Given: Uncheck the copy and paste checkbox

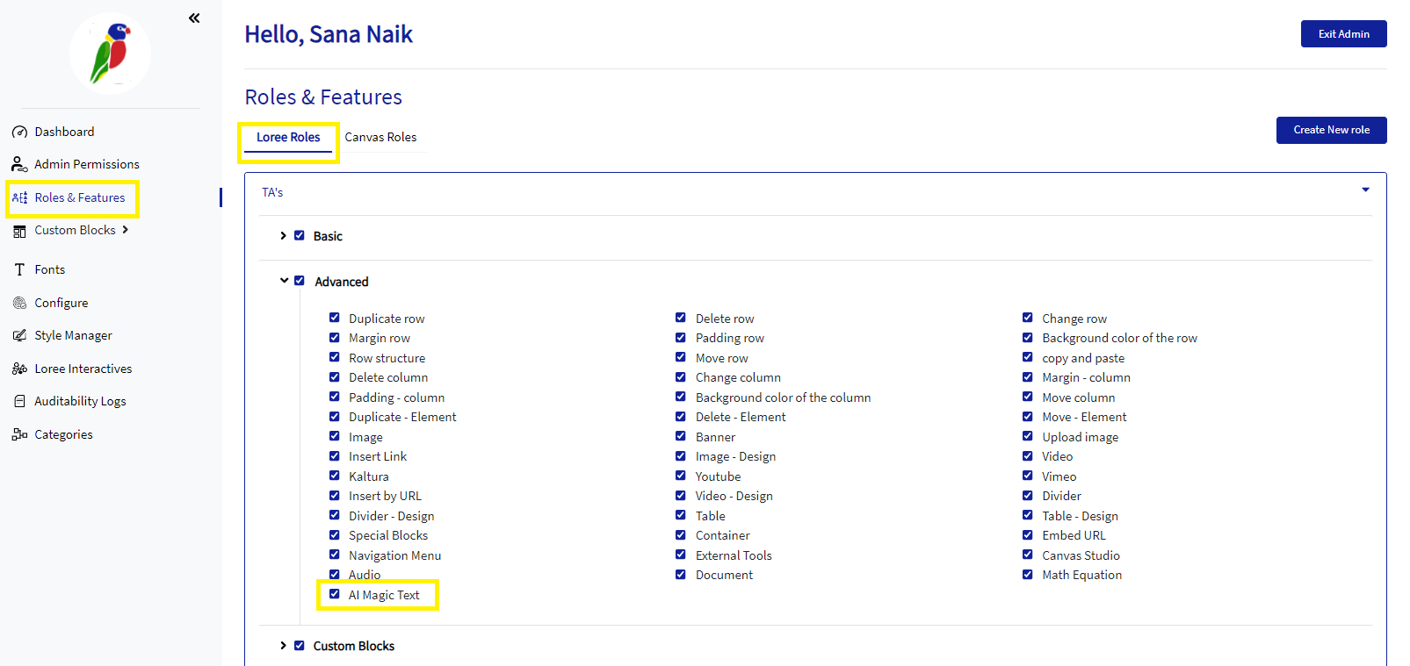Looking at the screenshot, I should pyautogui.click(x=1028, y=357).
